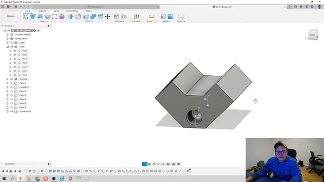Select the Shell tool
Viewport: 324px width, 182px height.
(86, 16)
